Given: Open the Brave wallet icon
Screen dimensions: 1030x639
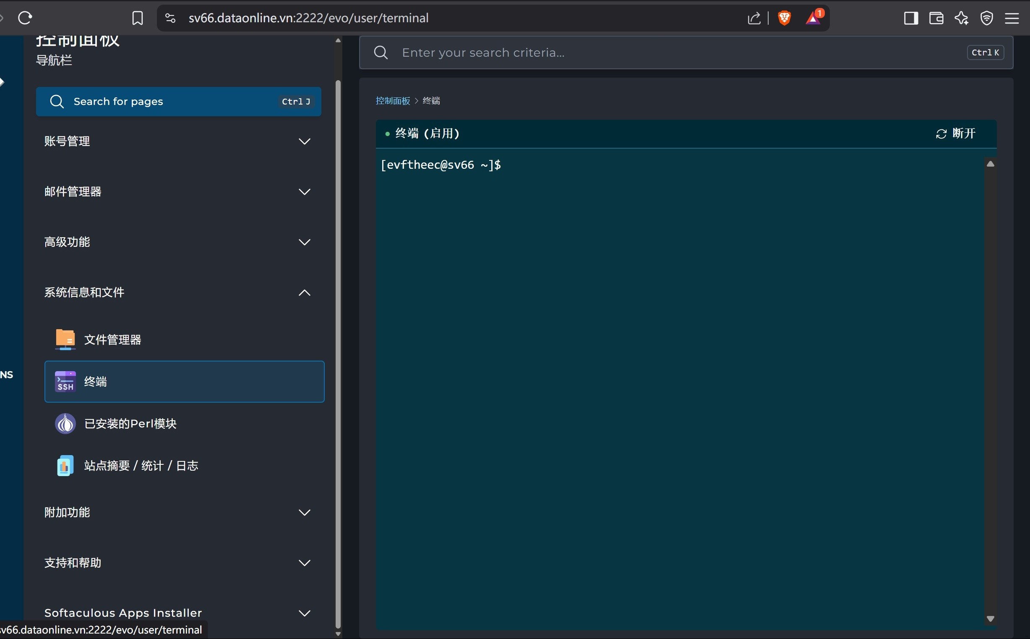Looking at the screenshot, I should 936,18.
